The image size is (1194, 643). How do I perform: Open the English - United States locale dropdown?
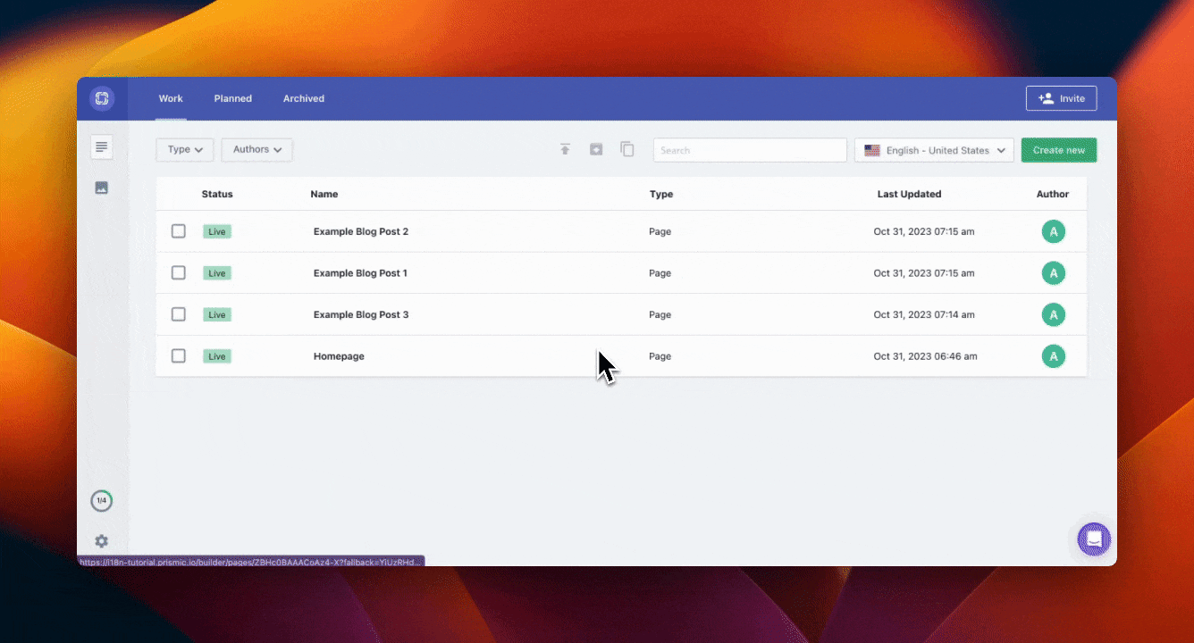[933, 149]
